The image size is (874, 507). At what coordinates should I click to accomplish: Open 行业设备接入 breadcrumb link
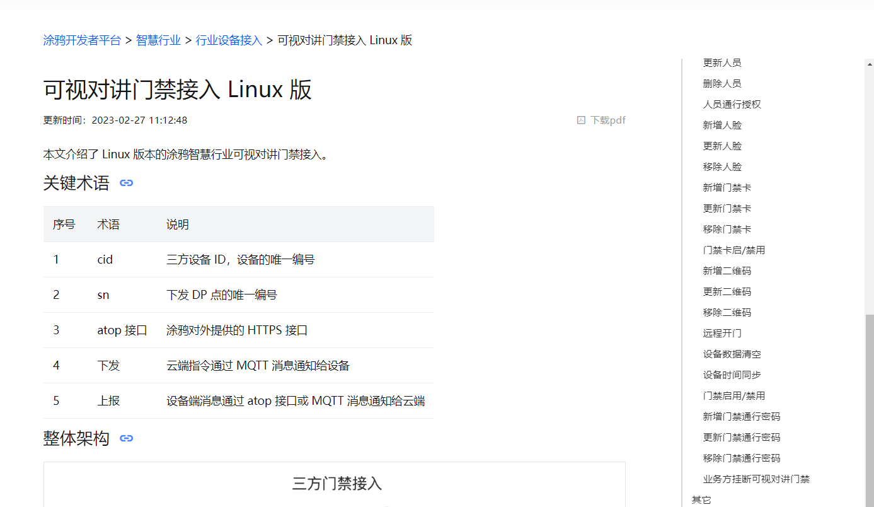click(x=229, y=40)
